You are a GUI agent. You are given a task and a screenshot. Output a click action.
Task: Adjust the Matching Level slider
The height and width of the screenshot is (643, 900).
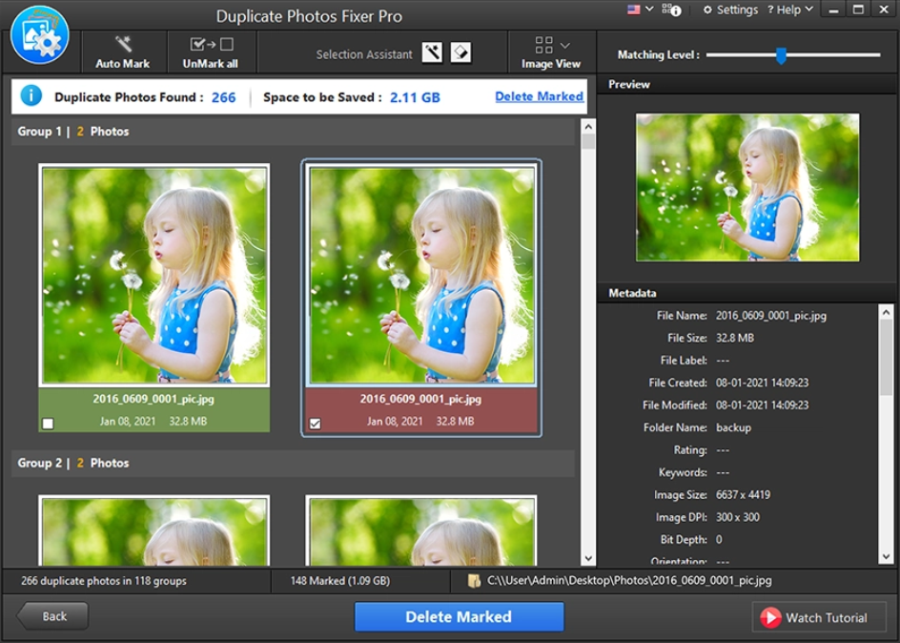(x=784, y=54)
